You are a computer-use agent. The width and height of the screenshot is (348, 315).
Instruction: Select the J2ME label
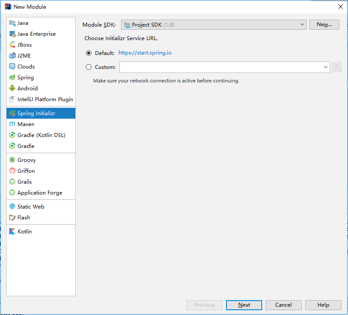point(24,55)
